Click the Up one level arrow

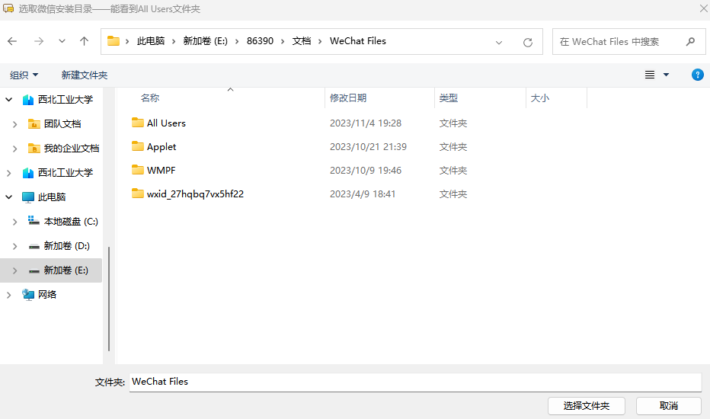tap(84, 41)
